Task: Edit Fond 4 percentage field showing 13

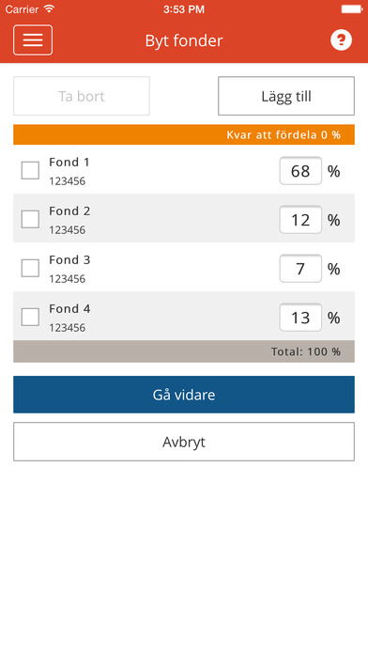Action: tap(300, 317)
